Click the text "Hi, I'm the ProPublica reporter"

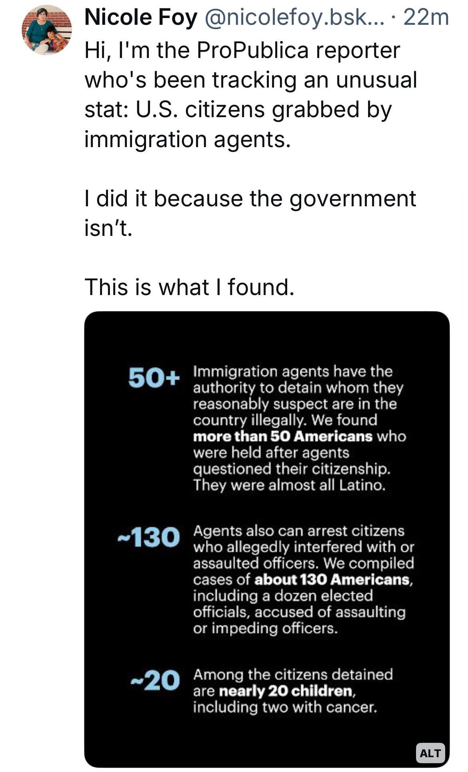[242, 50]
